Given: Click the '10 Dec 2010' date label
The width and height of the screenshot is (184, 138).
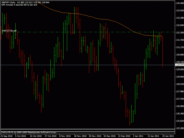Looking at the screenshot, I should coord(110,136).
